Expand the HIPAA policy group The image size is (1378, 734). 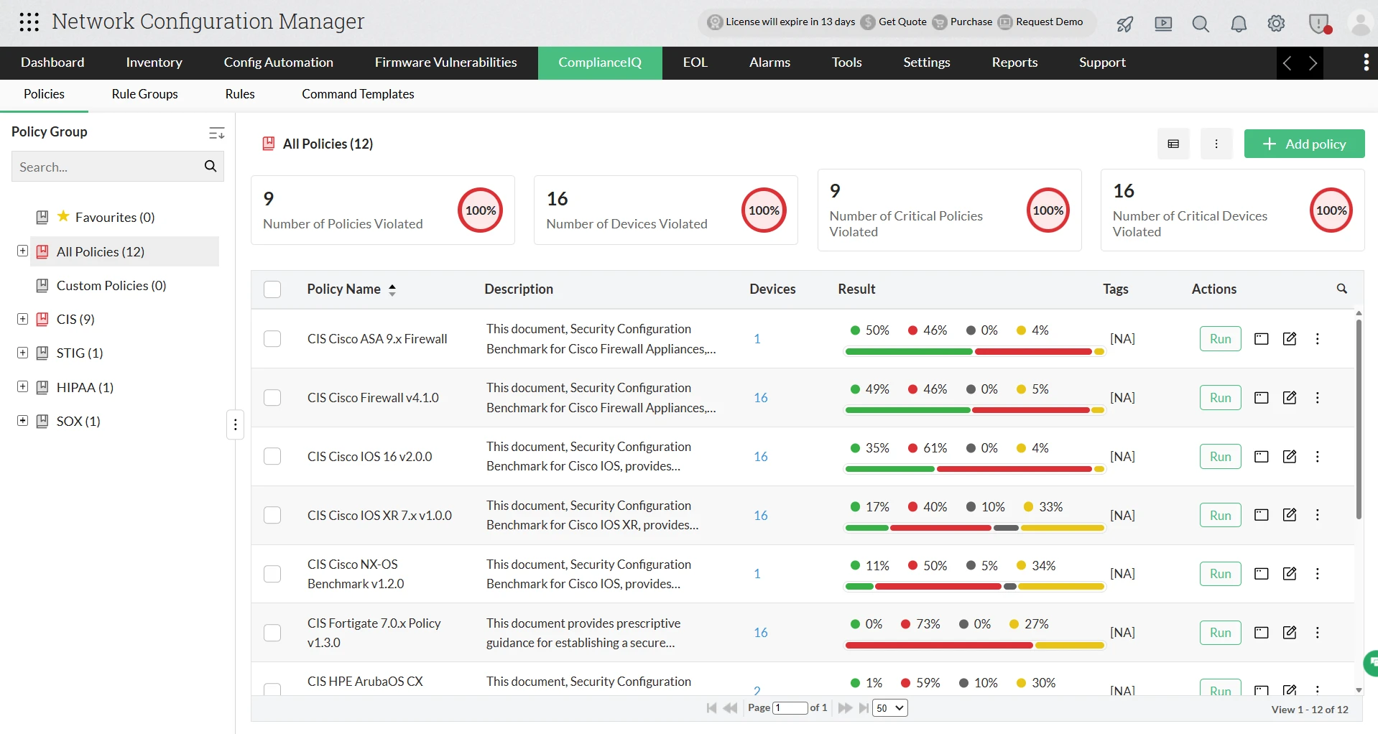tap(22, 386)
